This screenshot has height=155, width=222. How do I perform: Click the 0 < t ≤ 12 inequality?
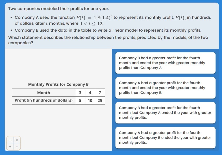[91, 23]
